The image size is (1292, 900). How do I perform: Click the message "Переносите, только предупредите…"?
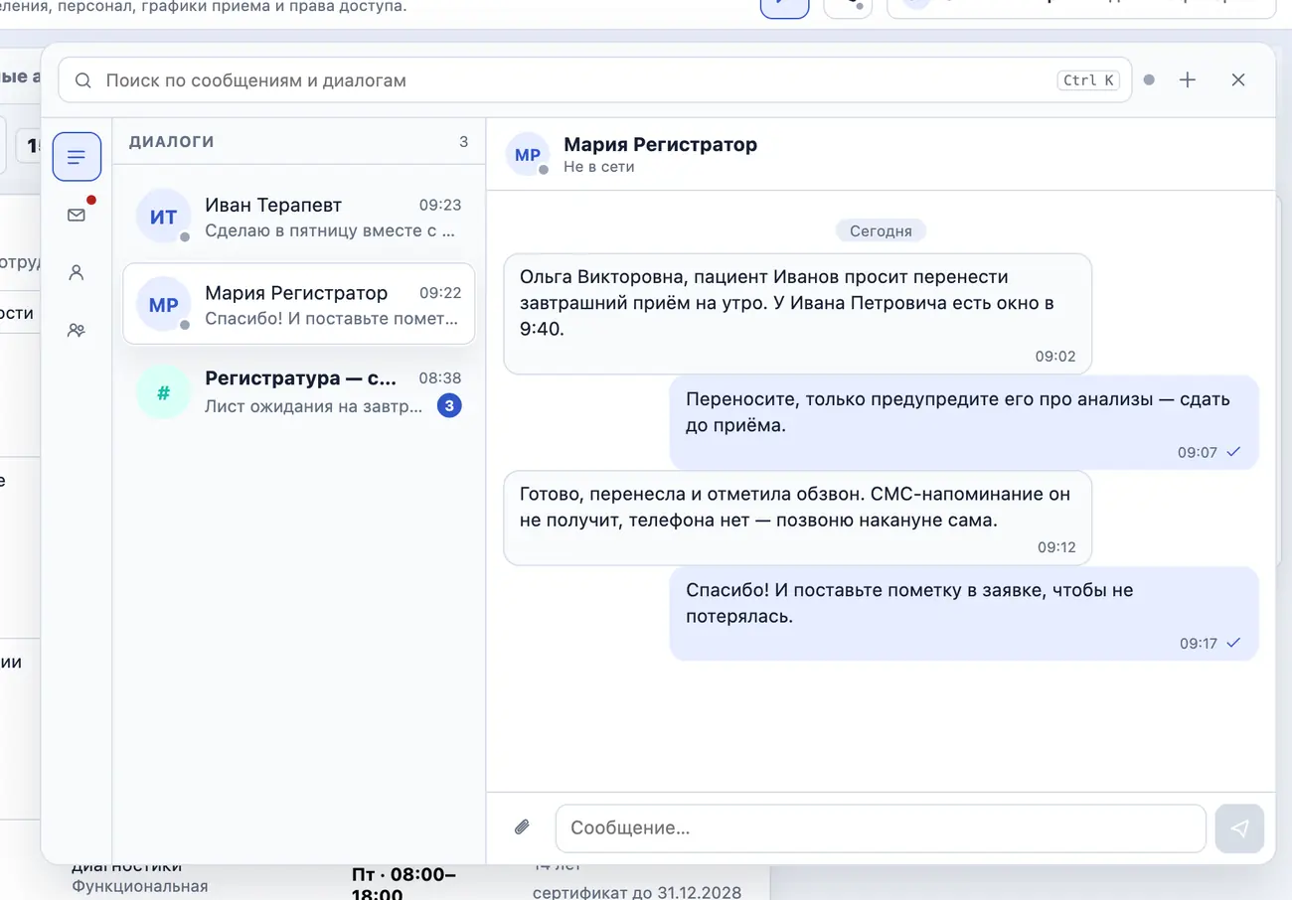(964, 422)
